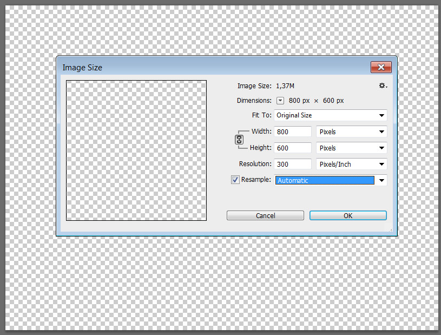Toggle the constrain proportions chain link

[x=239, y=140]
